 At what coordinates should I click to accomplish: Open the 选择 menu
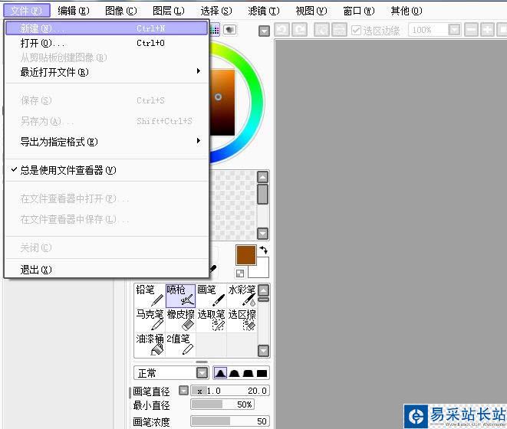tap(216, 11)
